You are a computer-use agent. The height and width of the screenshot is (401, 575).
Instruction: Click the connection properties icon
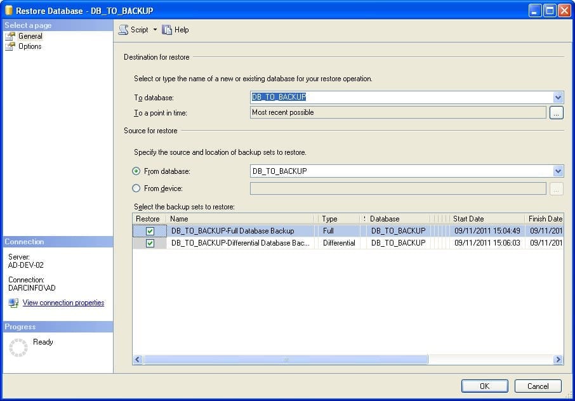[13, 303]
